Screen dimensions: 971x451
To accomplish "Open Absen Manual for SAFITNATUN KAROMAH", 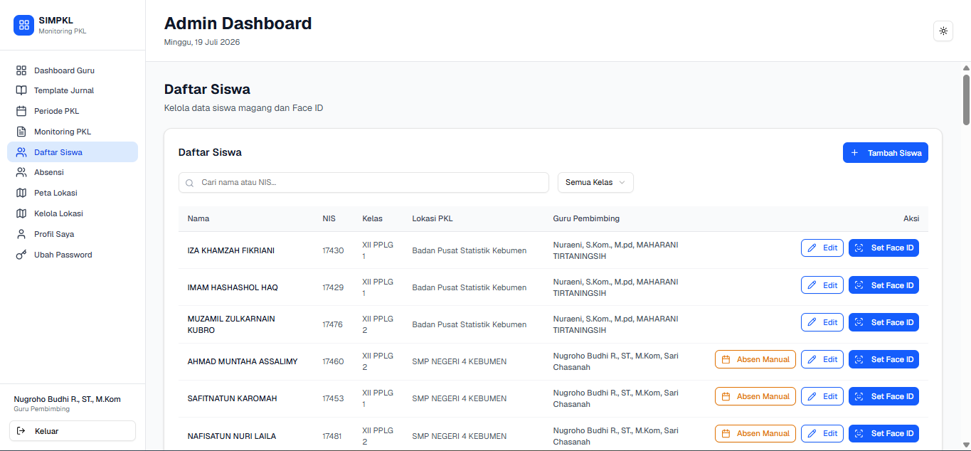I will click(x=755, y=396).
